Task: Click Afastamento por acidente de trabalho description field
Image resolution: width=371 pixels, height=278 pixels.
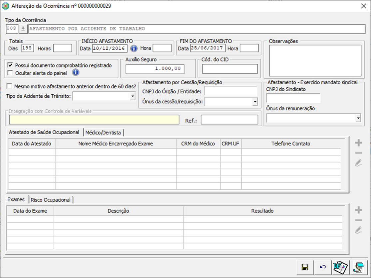Action: tap(197, 29)
